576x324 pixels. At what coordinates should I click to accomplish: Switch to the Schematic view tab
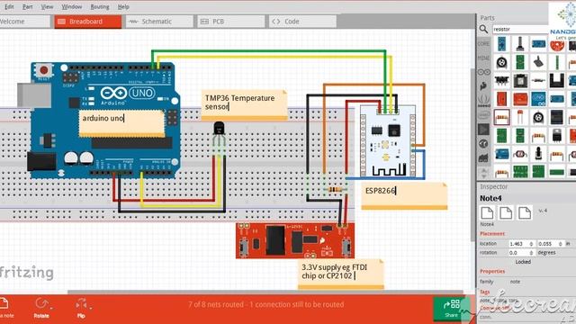(159, 22)
